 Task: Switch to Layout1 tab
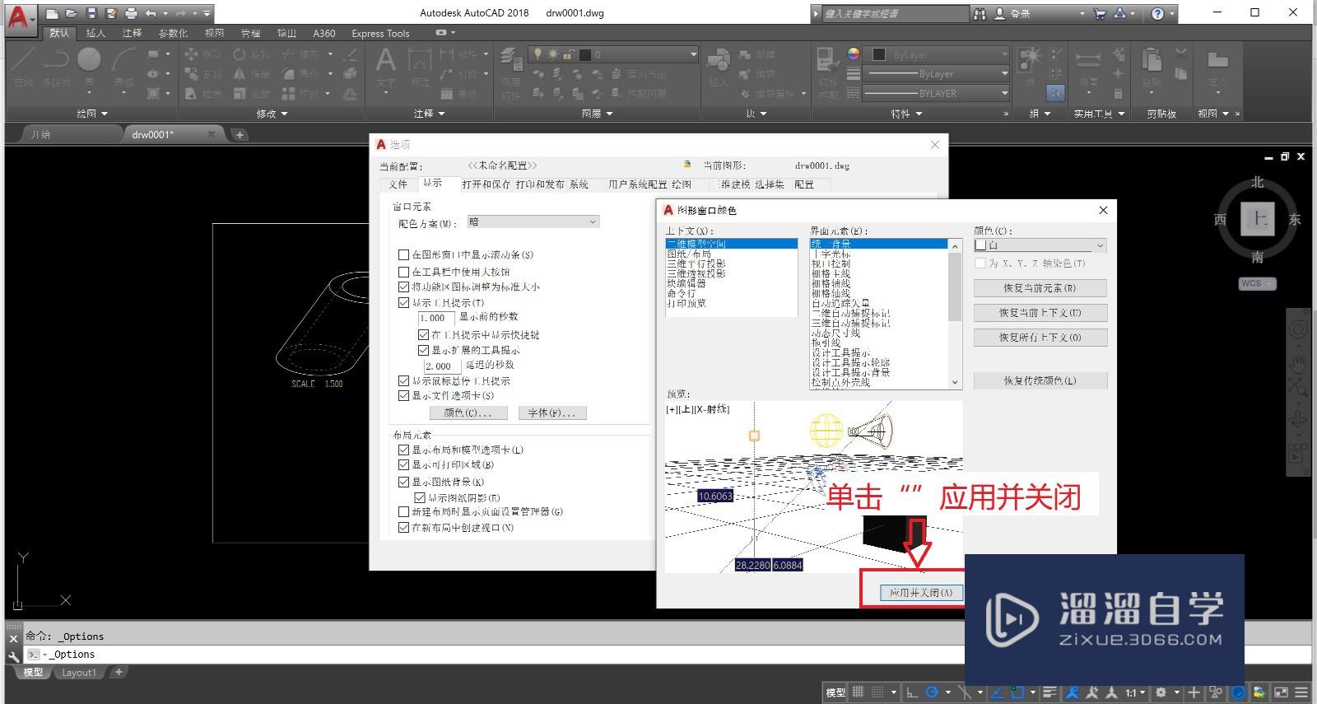coord(79,673)
